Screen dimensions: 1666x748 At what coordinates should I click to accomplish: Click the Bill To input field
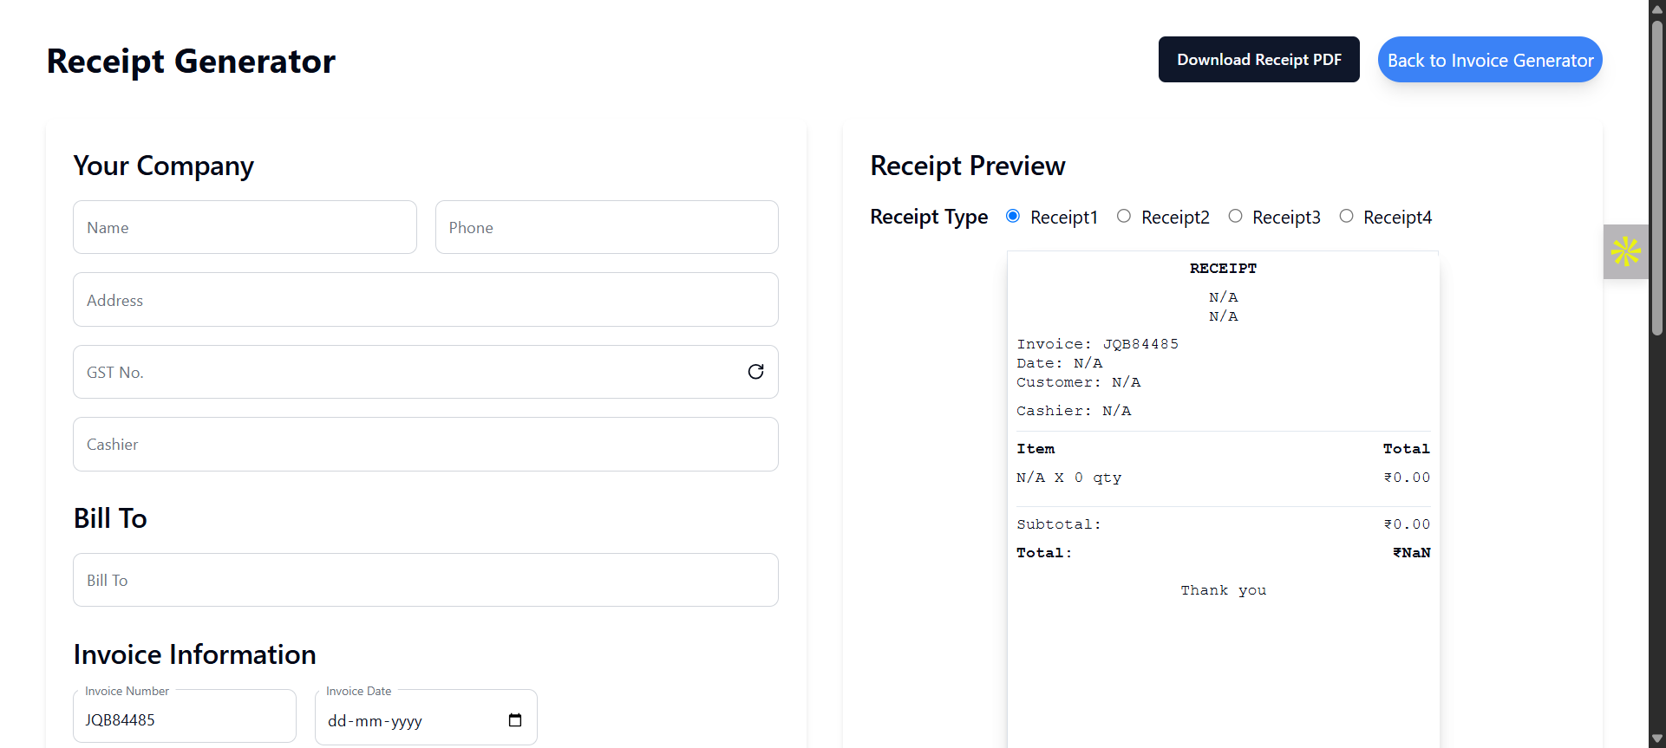(x=426, y=580)
